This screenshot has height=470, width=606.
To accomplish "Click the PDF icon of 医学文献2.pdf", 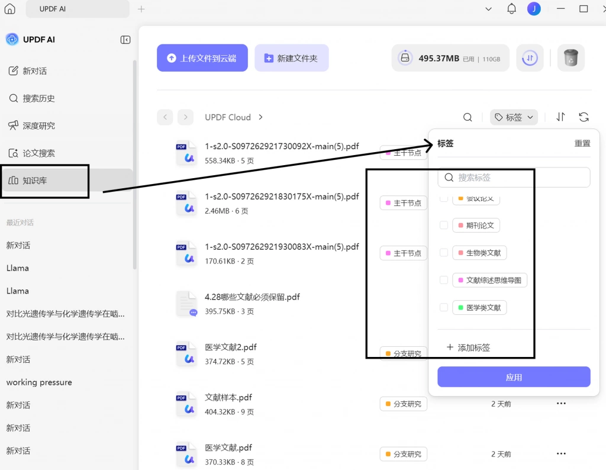I will point(185,353).
